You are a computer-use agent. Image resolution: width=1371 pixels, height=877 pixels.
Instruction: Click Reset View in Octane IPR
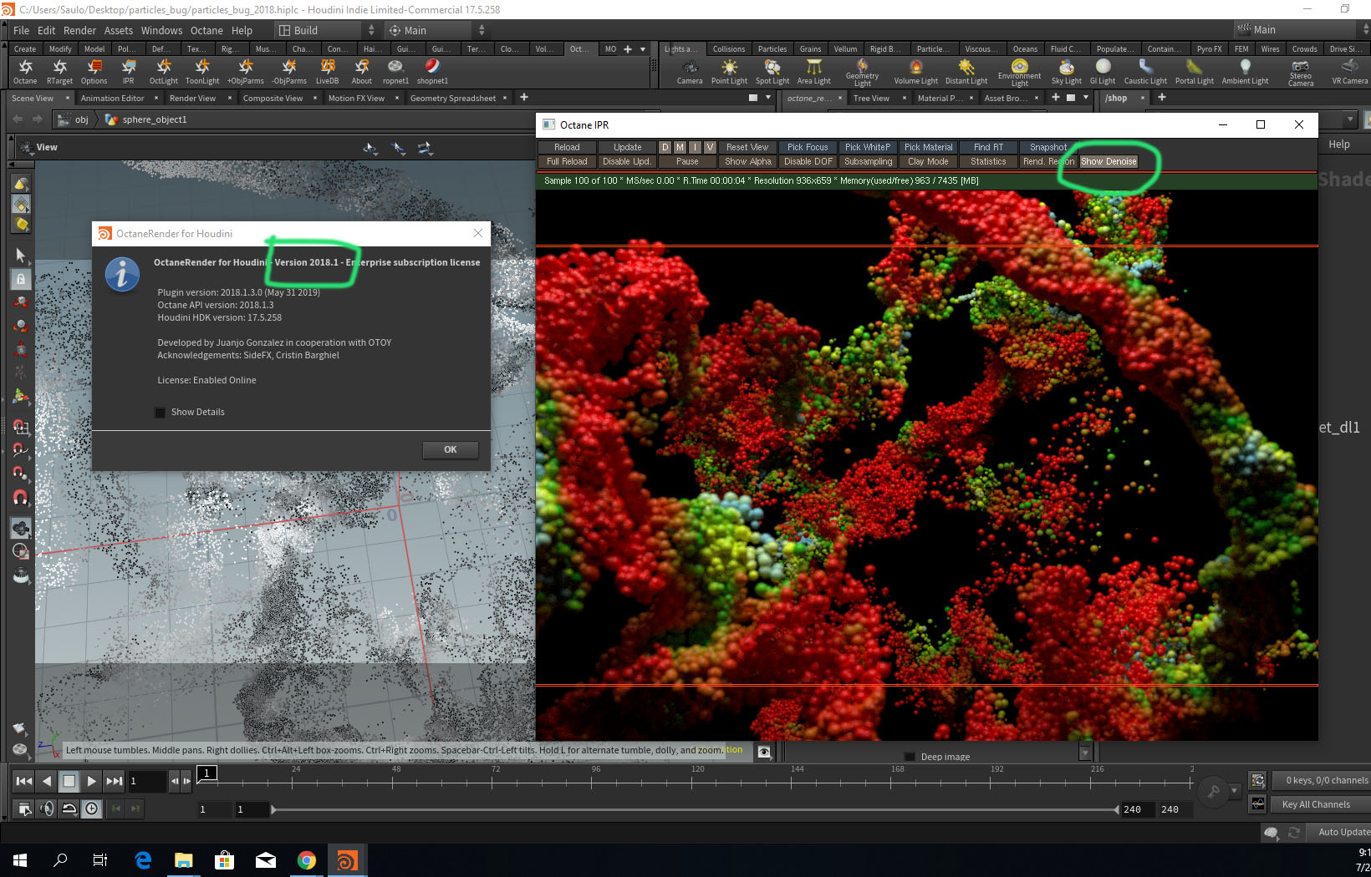pos(747,147)
